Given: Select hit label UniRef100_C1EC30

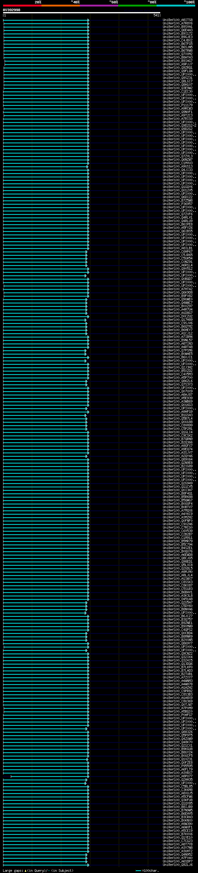Looking at the screenshot, I should 178,91.
